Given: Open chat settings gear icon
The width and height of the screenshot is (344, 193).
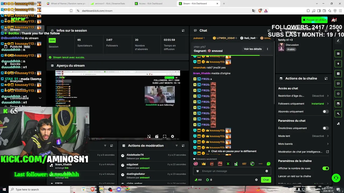Looking at the screenshot, I should 256,180.
